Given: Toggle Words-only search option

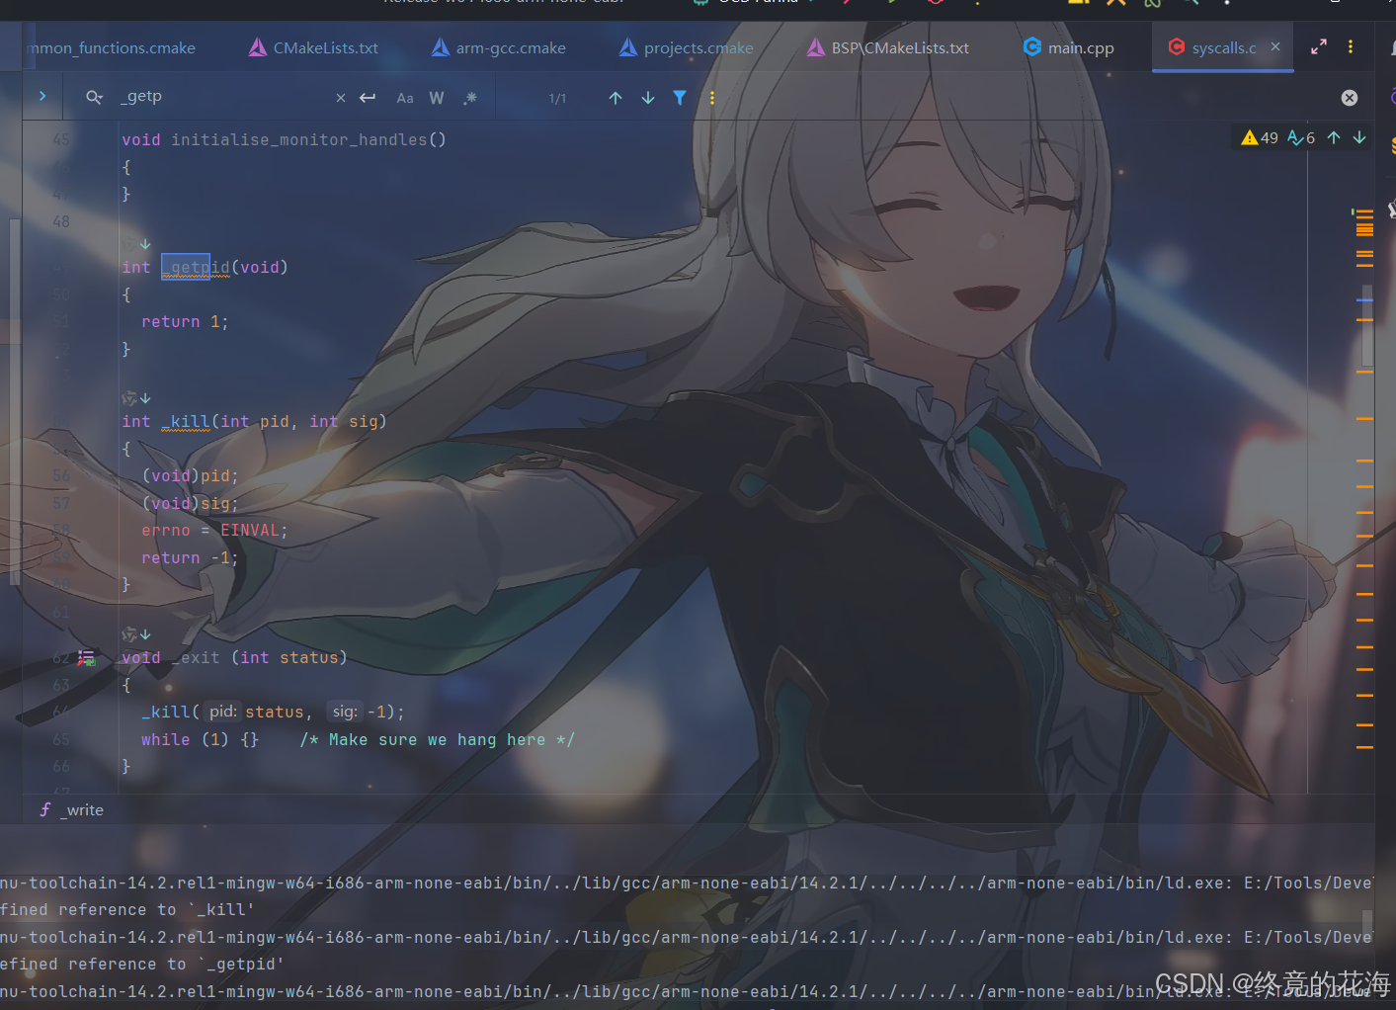Looking at the screenshot, I should click(x=437, y=98).
